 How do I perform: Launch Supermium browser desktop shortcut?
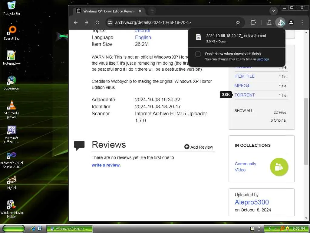click(12, 83)
